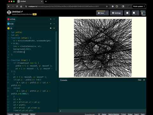Open HTML editor settings gear
This screenshot has width=153, height=115.
tap(51, 19)
